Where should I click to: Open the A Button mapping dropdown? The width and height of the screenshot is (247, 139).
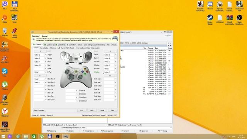click(x=115, y=72)
